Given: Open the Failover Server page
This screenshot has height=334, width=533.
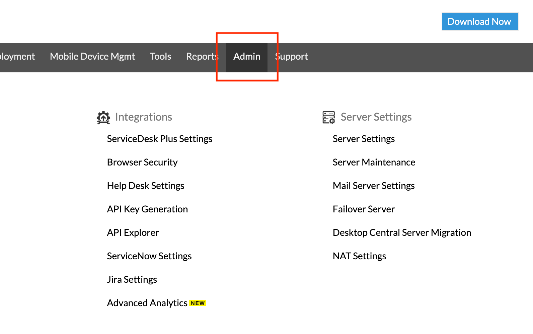Looking at the screenshot, I should click(x=364, y=209).
